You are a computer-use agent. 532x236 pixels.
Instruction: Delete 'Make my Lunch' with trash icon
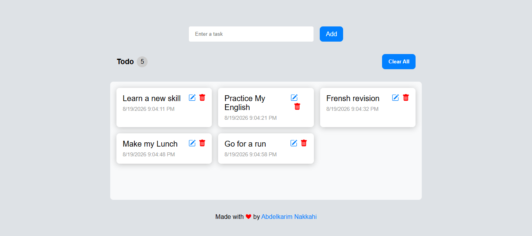[202, 143]
